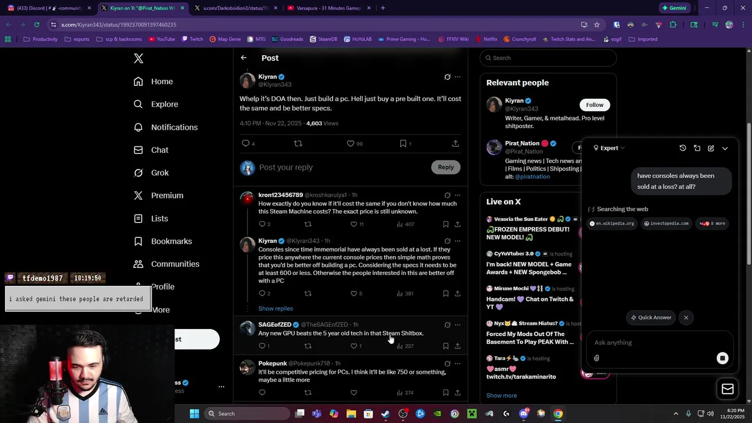Stop the Gemini response generation
The height and width of the screenshot is (423, 752).
[723, 358]
